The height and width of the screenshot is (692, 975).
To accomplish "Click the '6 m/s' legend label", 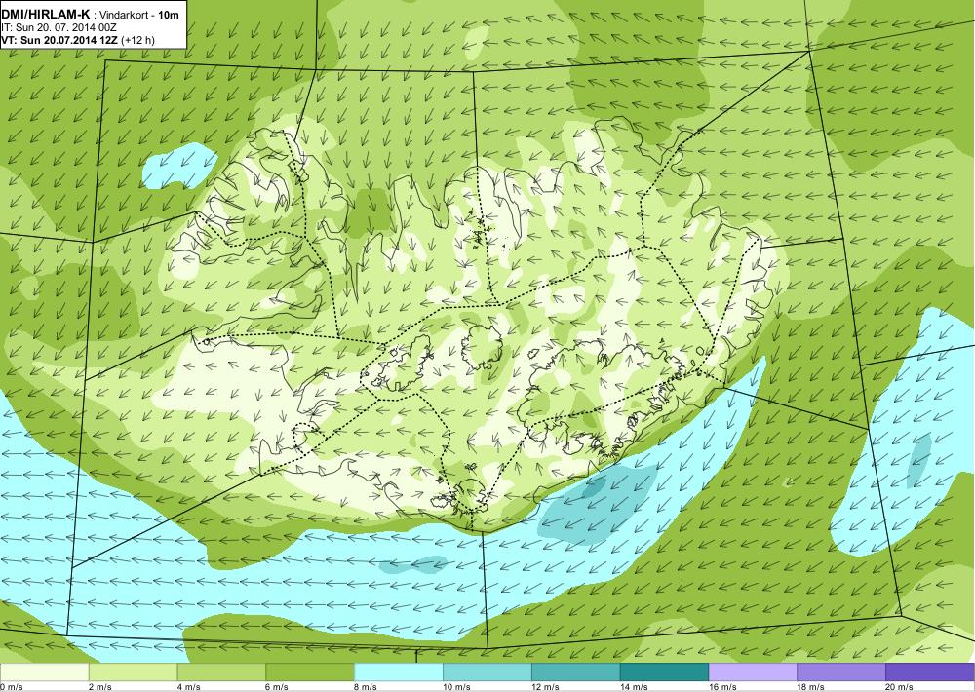I will click(277, 687).
